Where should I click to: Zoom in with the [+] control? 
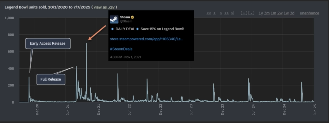point(244,13)
